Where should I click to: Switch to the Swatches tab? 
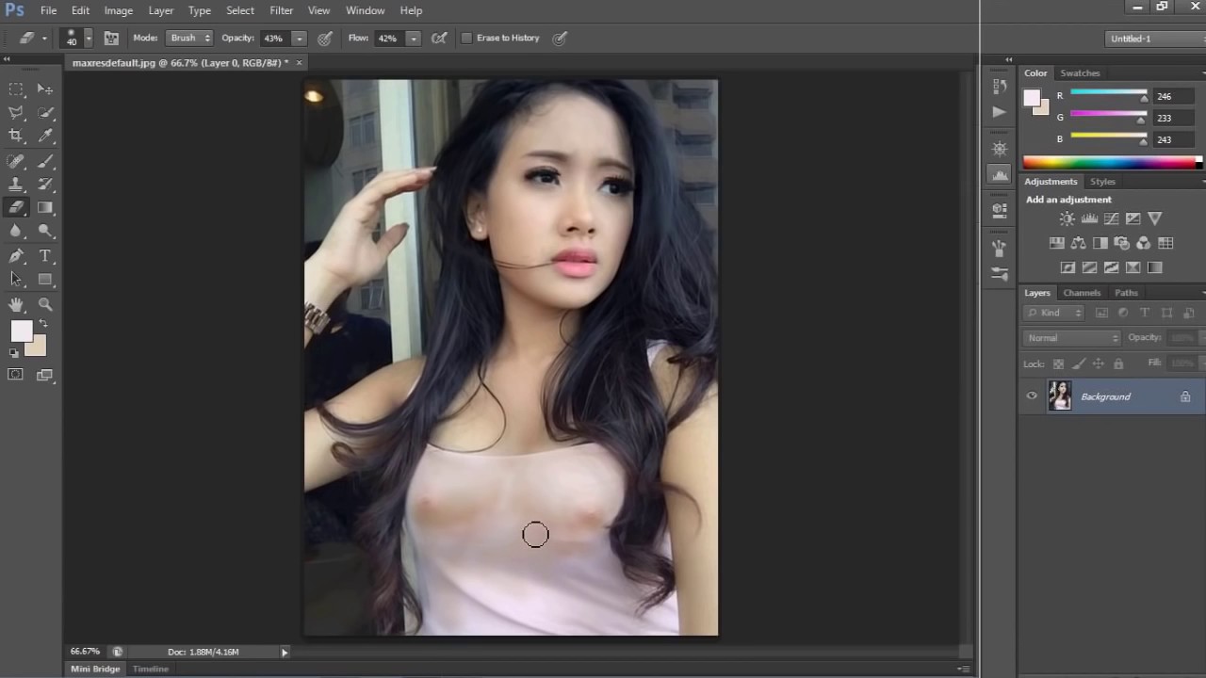point(1080,73)
